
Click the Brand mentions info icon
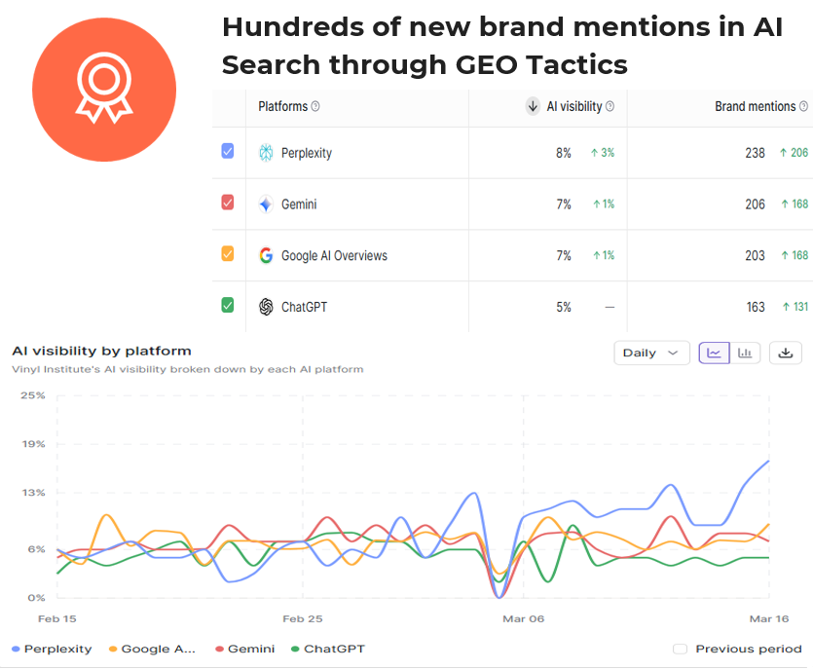[x=804, y=107]
